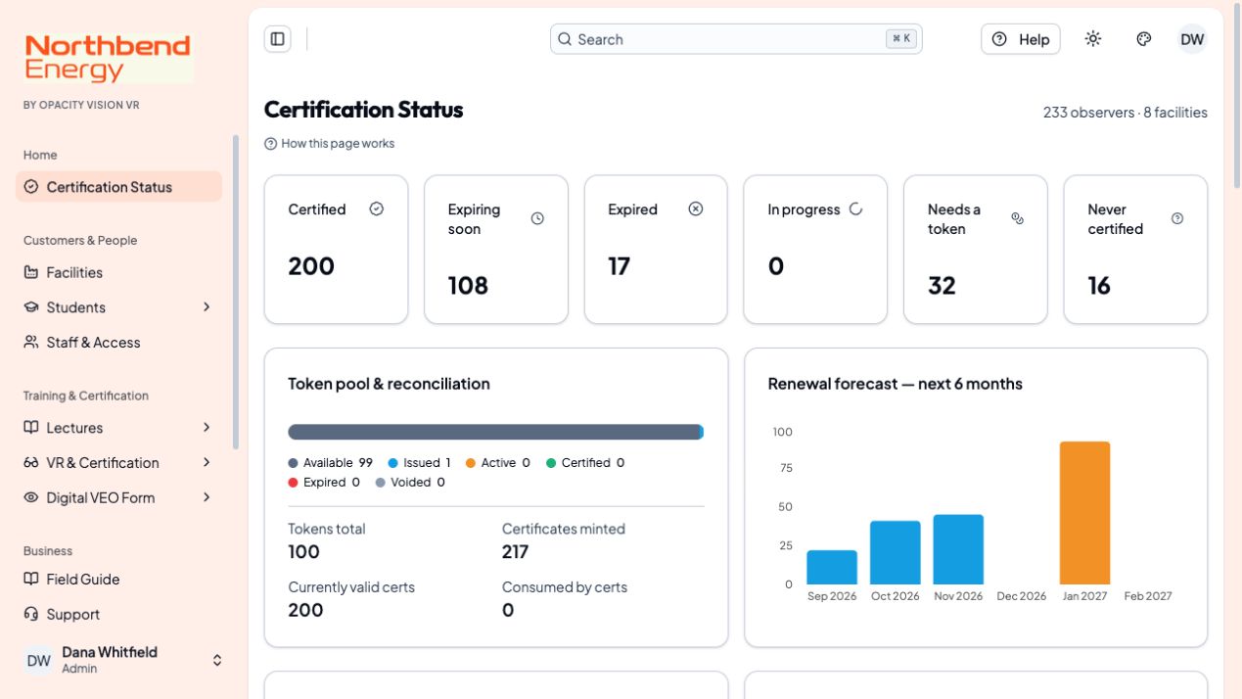Image resolution: width=1242 pixels, height=699 pixels.
Task: Open Staff & Access
Action: (x=118, y=343)
